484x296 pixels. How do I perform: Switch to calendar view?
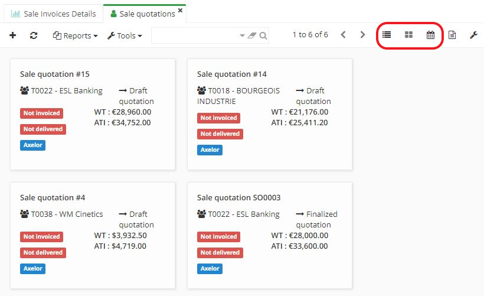click(430, 35)
